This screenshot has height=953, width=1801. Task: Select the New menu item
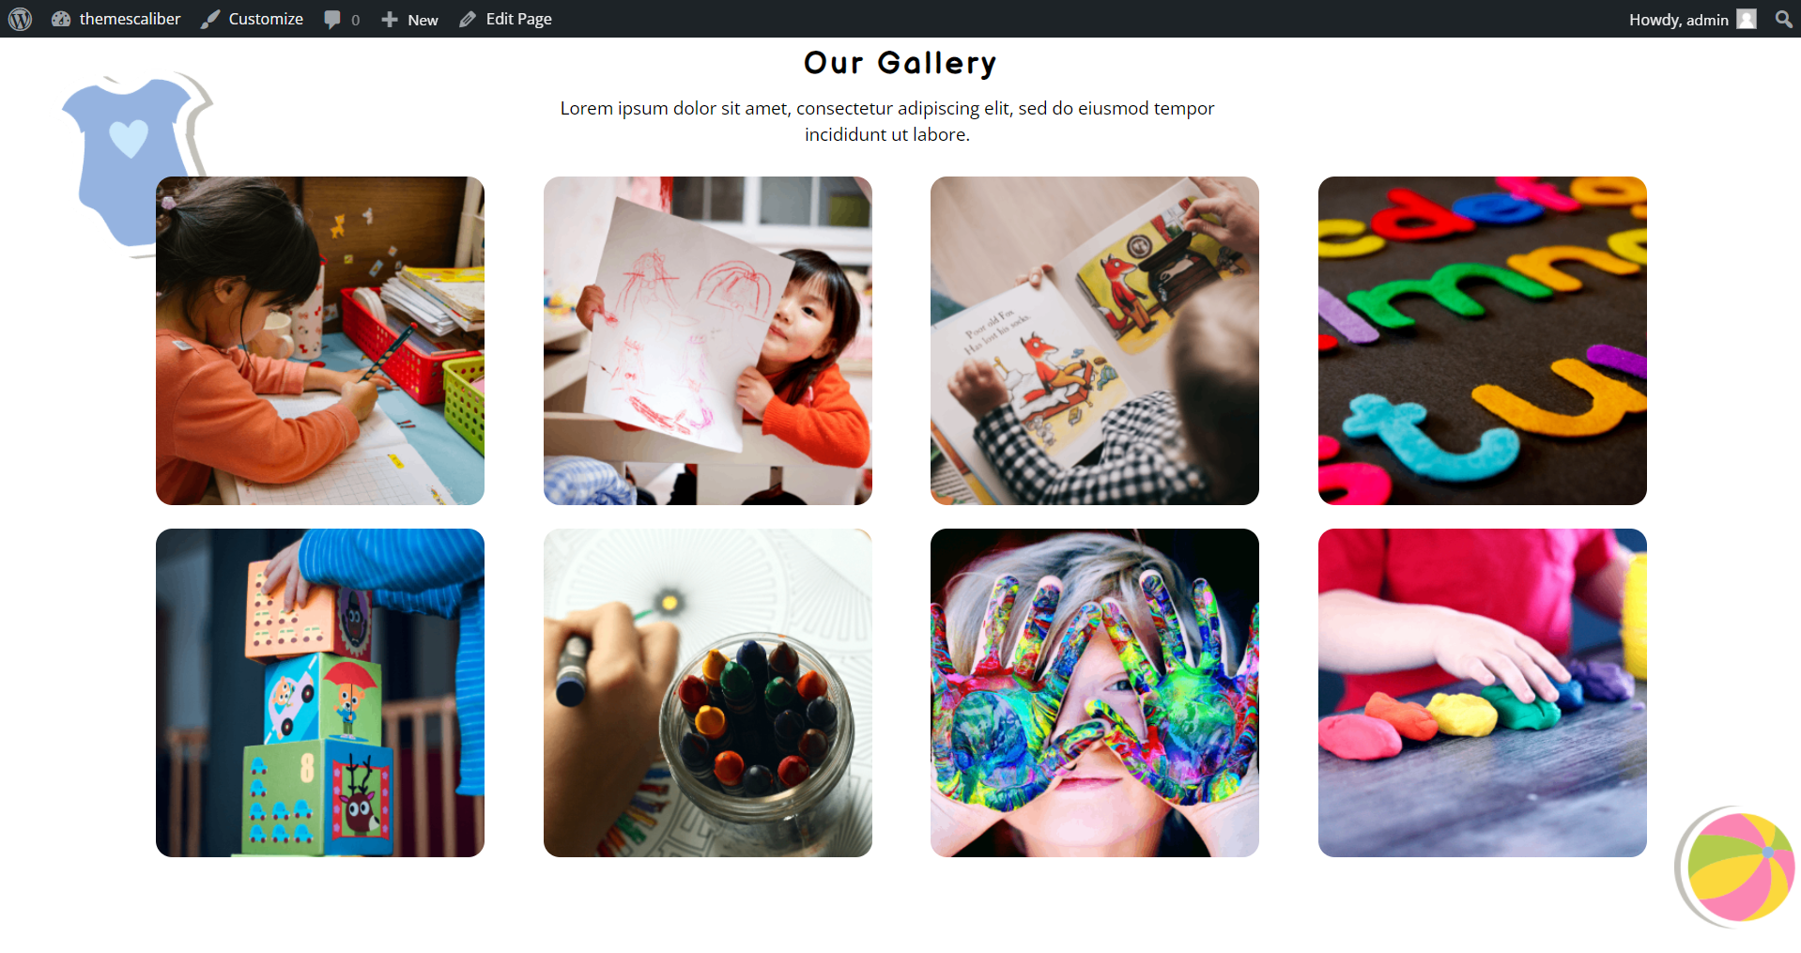[x=409, y=19]
